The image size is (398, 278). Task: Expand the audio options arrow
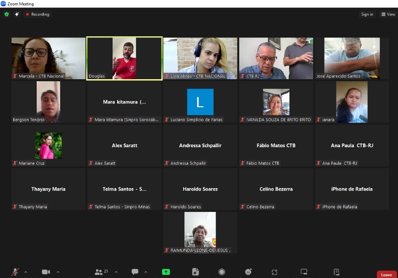click(26, 272)
